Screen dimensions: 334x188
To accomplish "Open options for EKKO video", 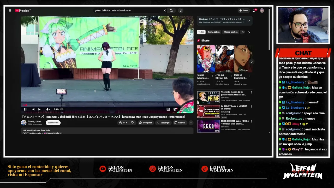I will [x=251, y=121].
